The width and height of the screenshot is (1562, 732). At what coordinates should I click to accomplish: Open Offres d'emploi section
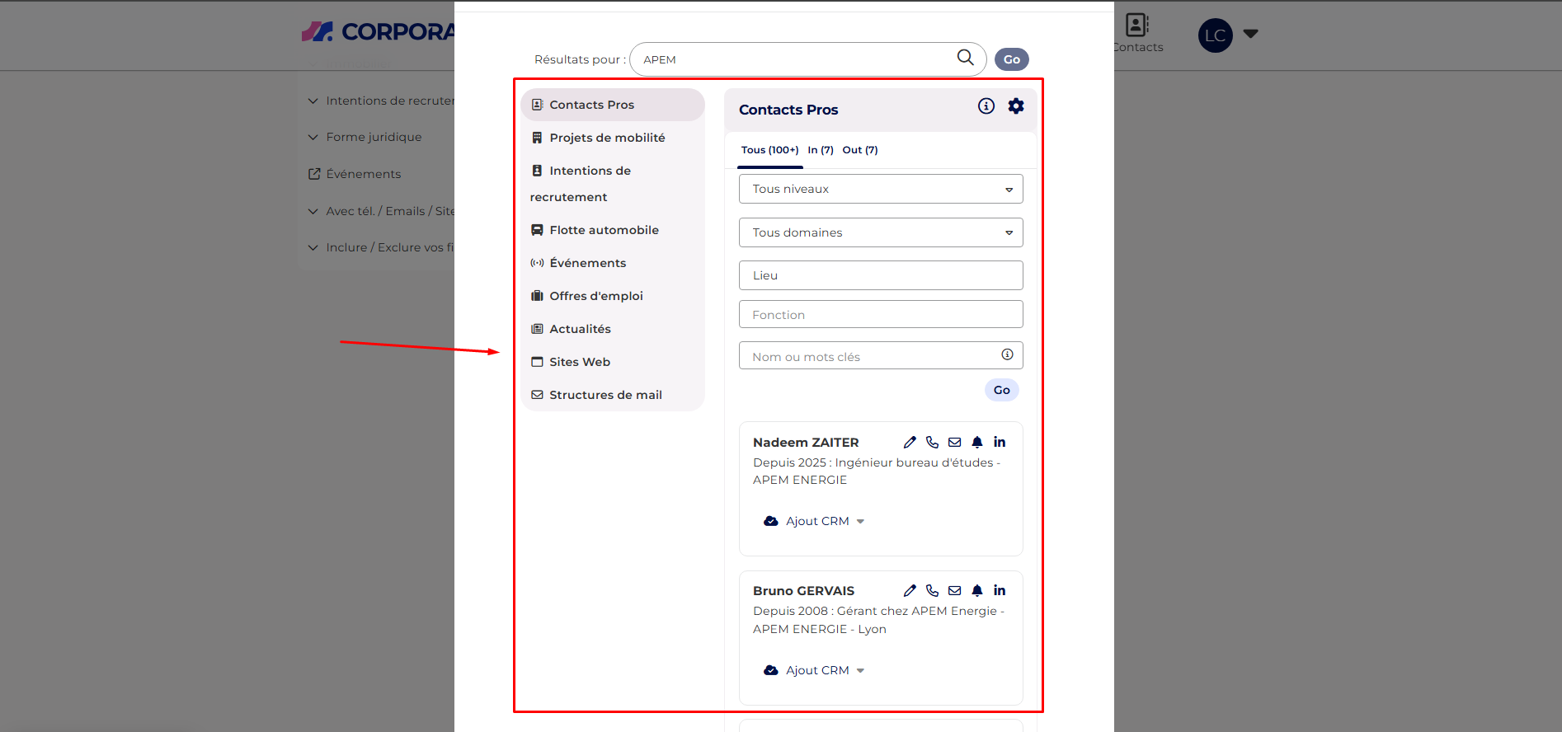pyautogui.click(x=595, y=296)
